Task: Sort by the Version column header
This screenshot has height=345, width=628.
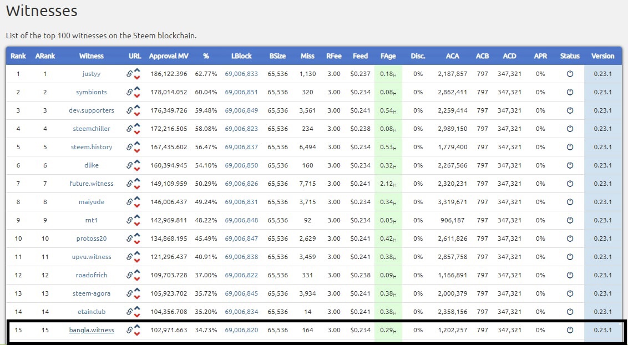Action: [603, 56]
